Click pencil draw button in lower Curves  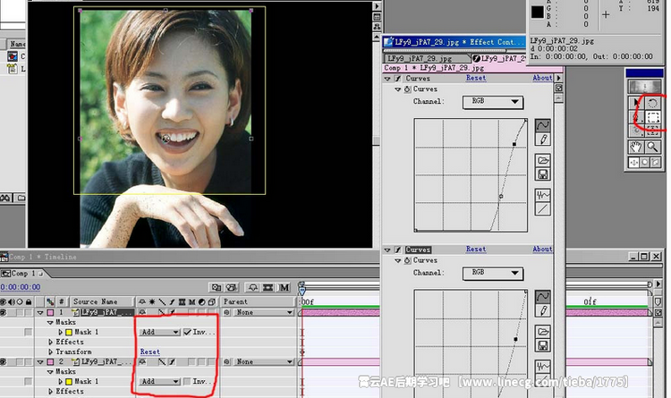pyautogui.click(x=543, y=310)
